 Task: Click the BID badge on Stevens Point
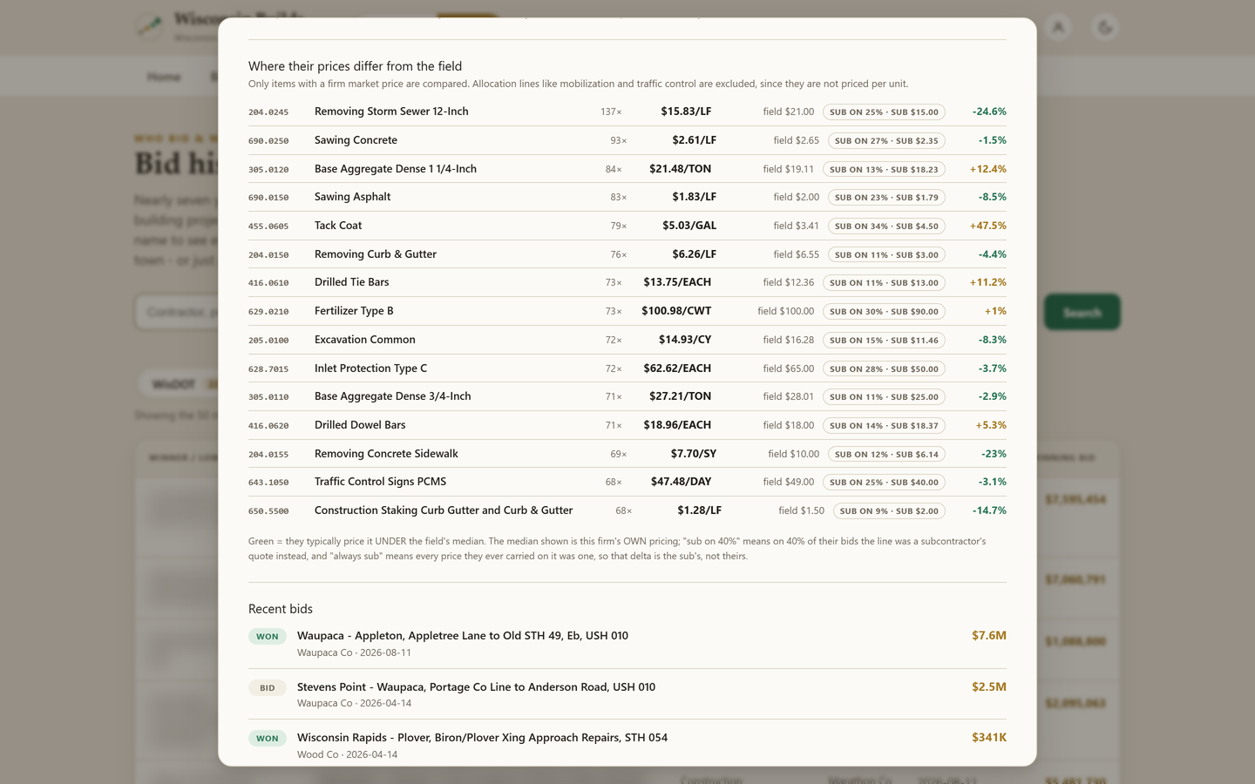(268, 687)
